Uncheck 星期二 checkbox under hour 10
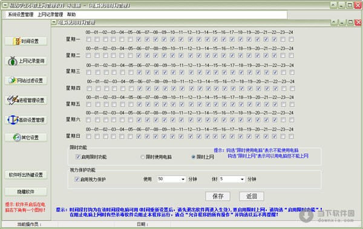Screen dimensions: 363x229 pos(172,56)
